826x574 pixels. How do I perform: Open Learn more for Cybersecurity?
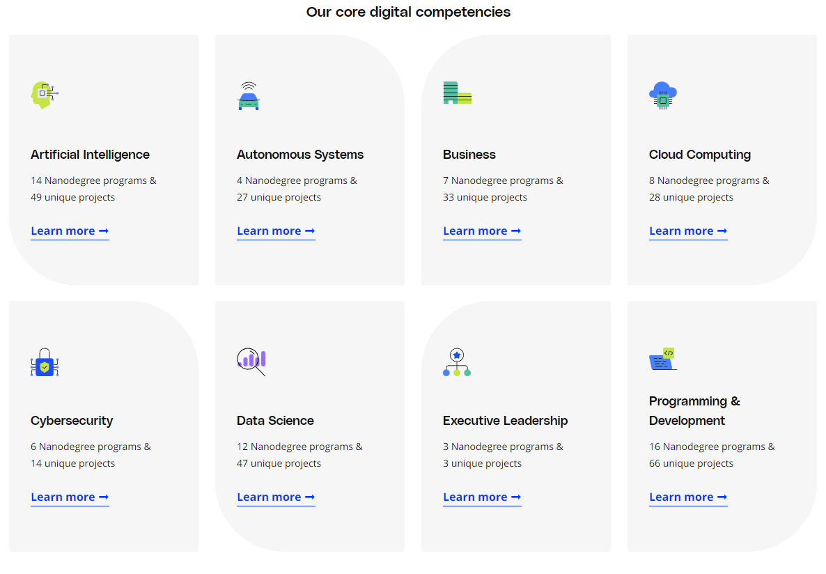pyautogui.click(x=70, y=497)
